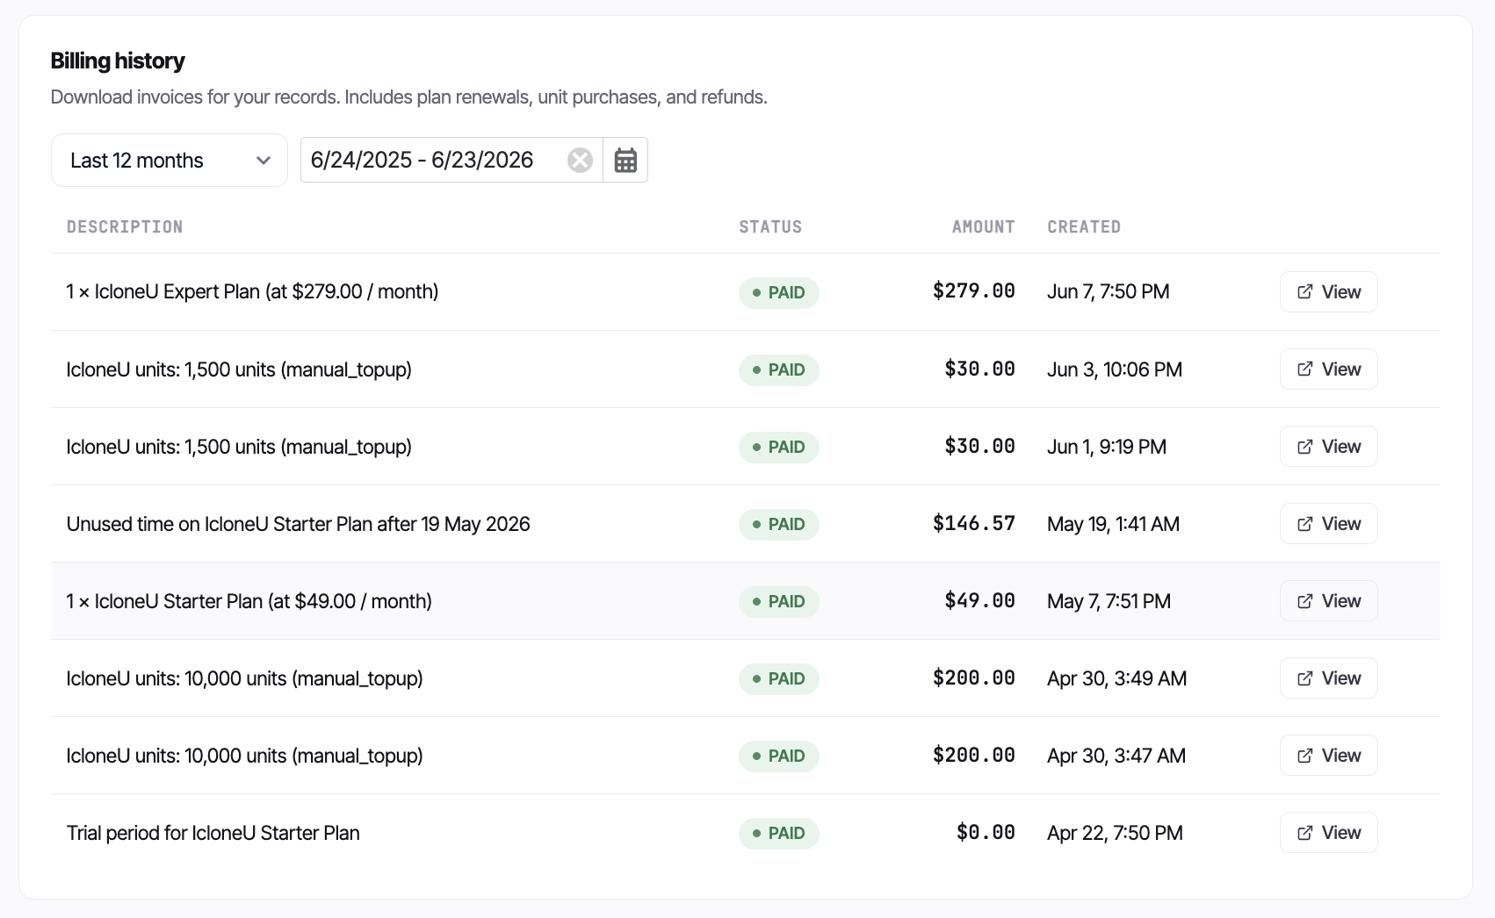
Task: View the Apr 30, 3:49 AM invoice
Action: click(x=1328, y=678)
